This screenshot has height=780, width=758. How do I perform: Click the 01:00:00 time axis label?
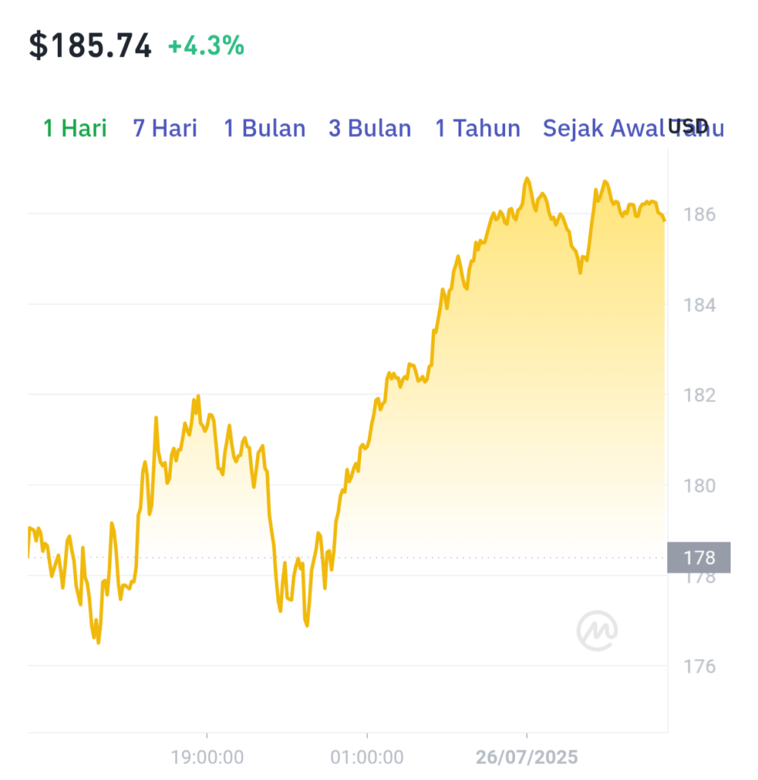[367, 757]
